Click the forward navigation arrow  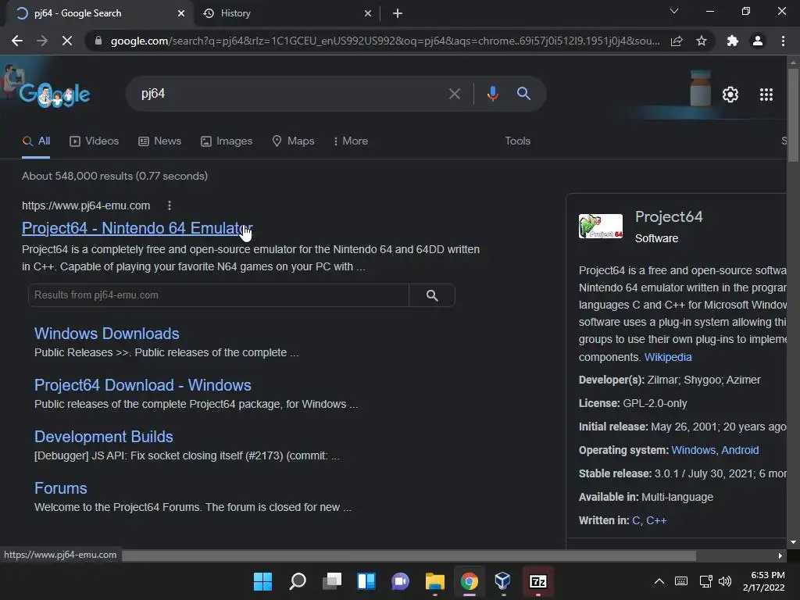coord(42,41)
